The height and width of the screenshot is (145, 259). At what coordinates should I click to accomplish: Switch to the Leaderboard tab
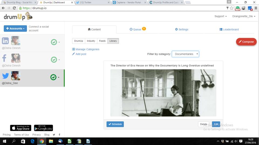pyautogui.click(x=229, y=30)
